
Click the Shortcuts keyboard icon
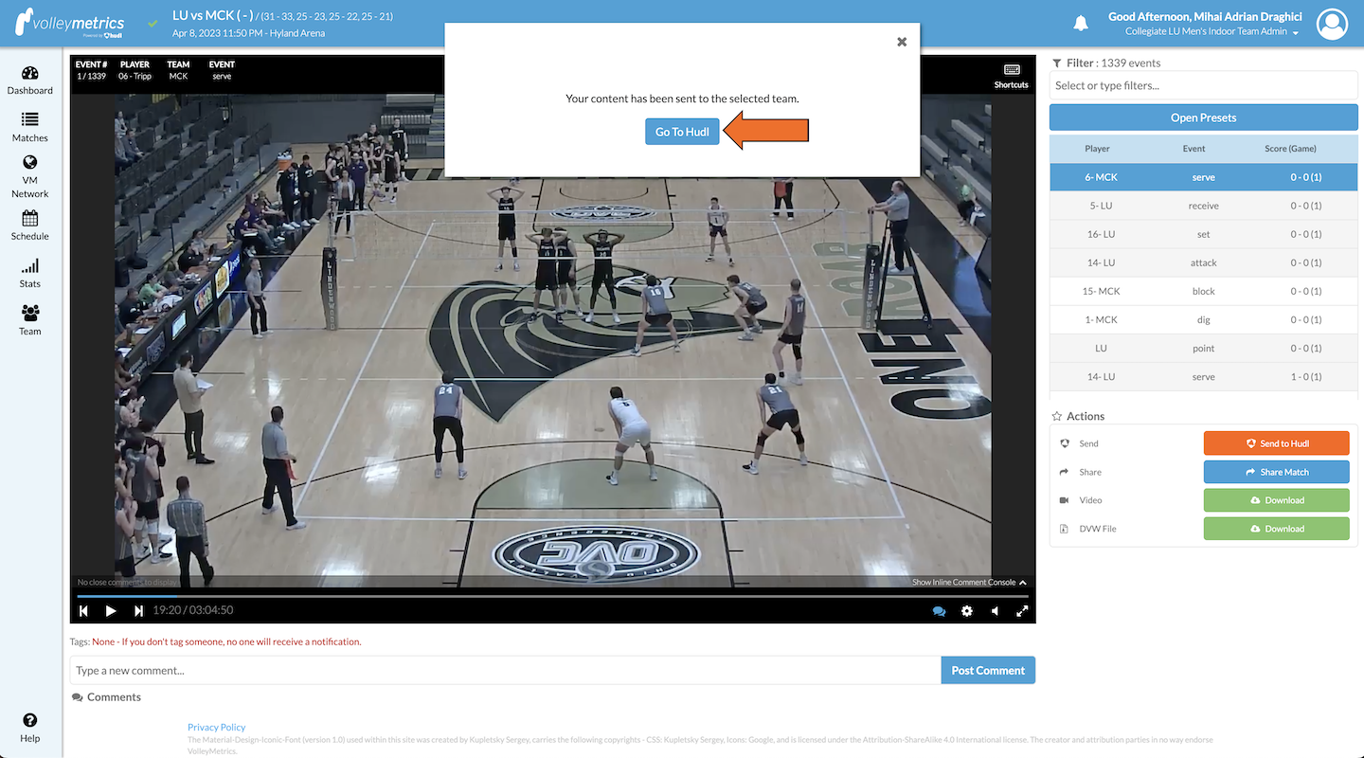coord(1011,71)
